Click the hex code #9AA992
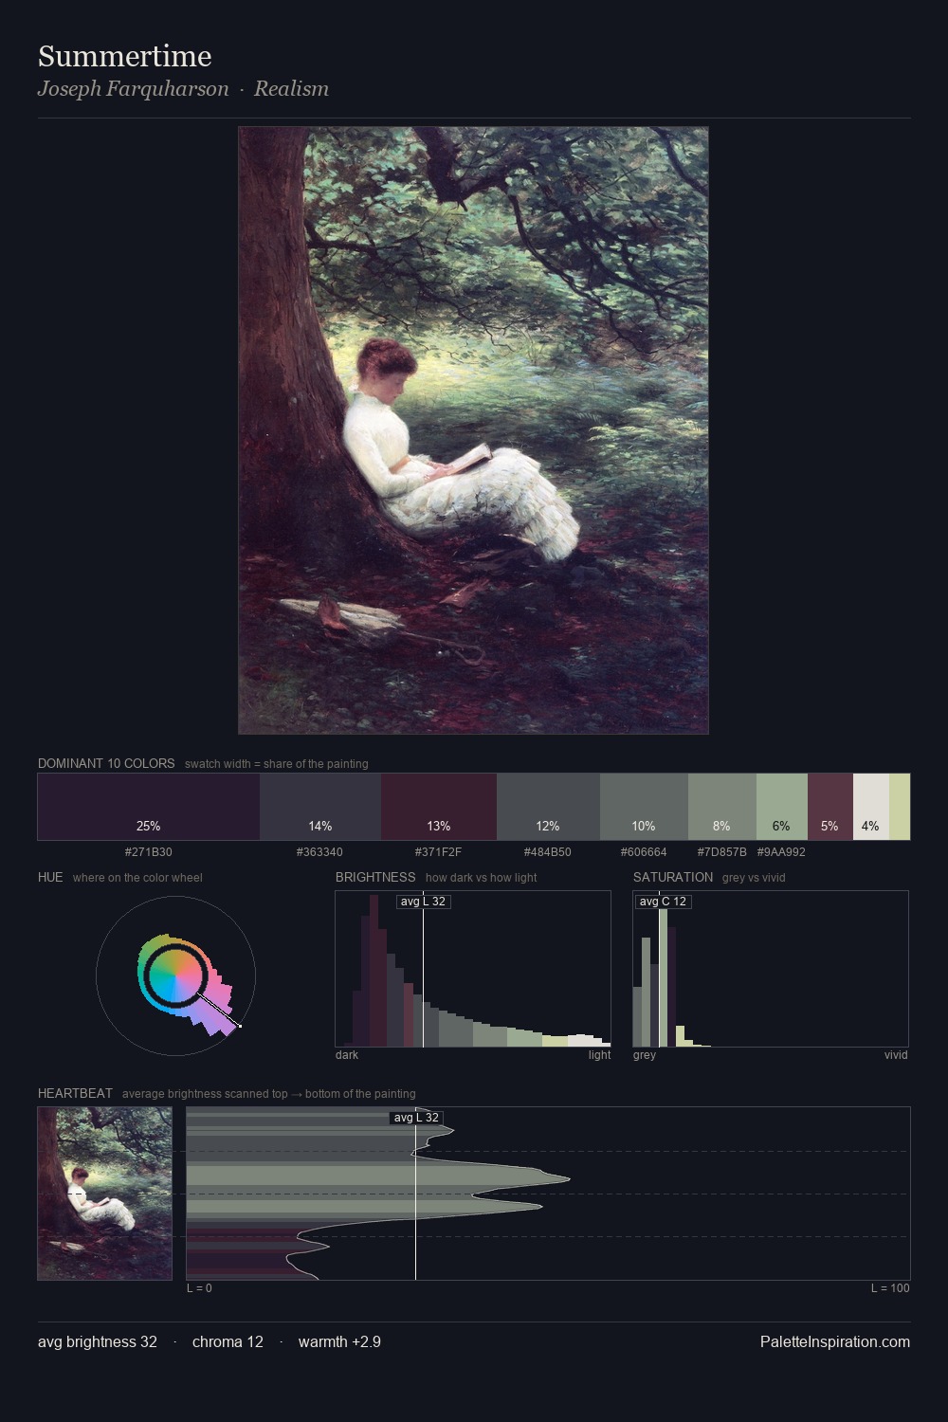Viewport: 948px width, 1422px height. pyautogui.click(x=781, y=852)
